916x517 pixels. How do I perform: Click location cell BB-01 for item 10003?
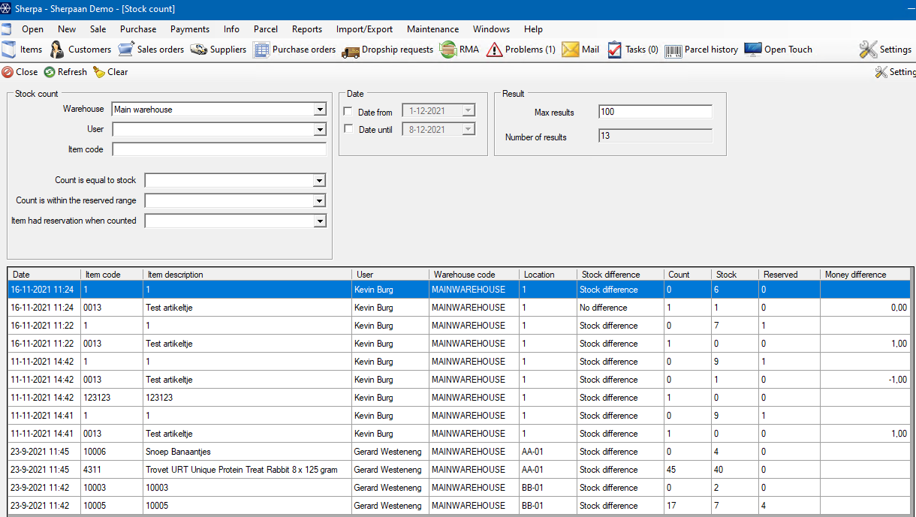548,488
